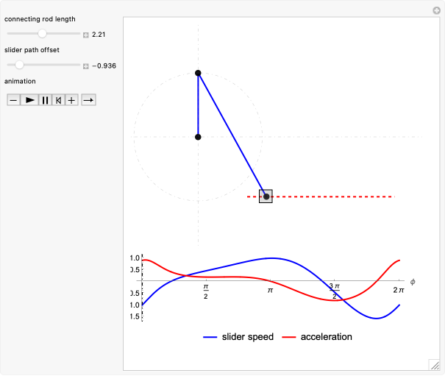Click the crank center pivot point
Image resolution: width=445 pixels, height=376 pixels.
[x=198, y=137]
